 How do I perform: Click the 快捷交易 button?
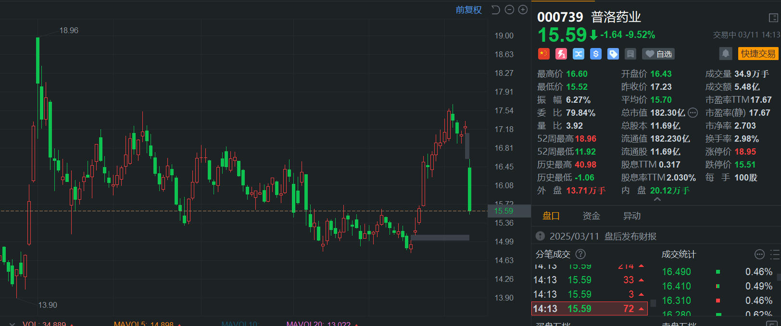(x=758, y=54)
